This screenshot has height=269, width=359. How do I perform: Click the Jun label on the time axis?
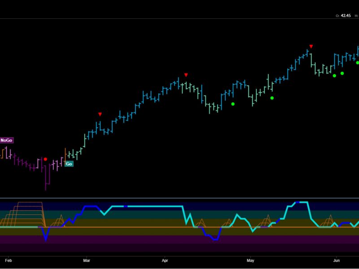click(336, 260)
